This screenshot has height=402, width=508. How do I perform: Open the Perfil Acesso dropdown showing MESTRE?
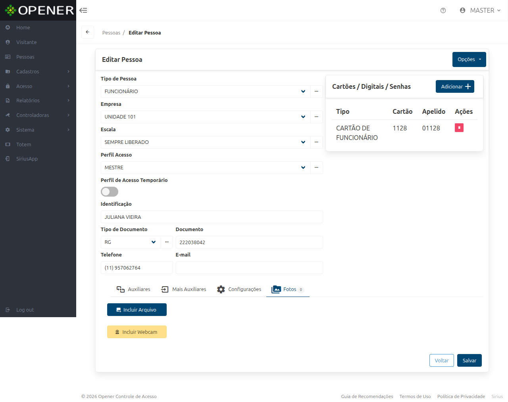point(206,167)
